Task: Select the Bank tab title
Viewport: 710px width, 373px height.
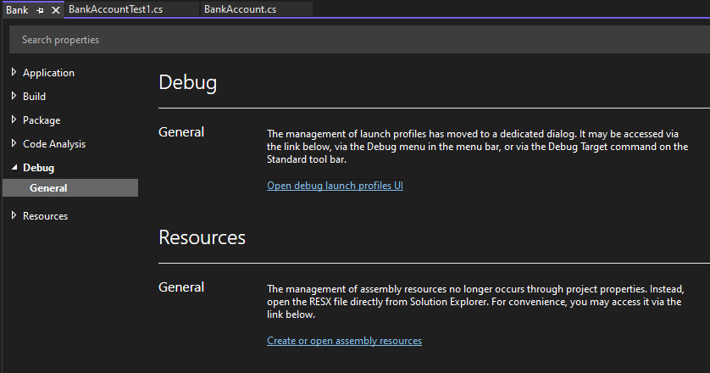Action: (17, 10)
